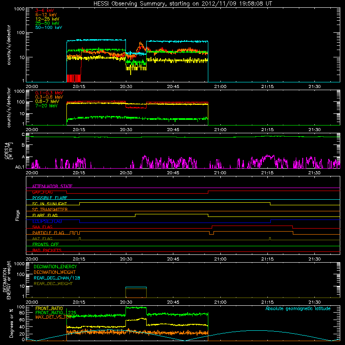
Task: Click the AAZ_FLAG label
Action: (42, 238)
